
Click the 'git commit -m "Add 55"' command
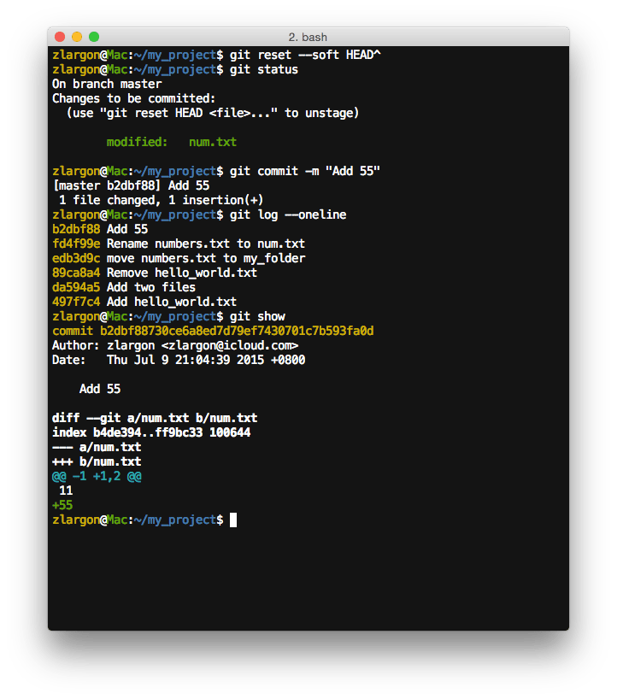pos(305,171)
